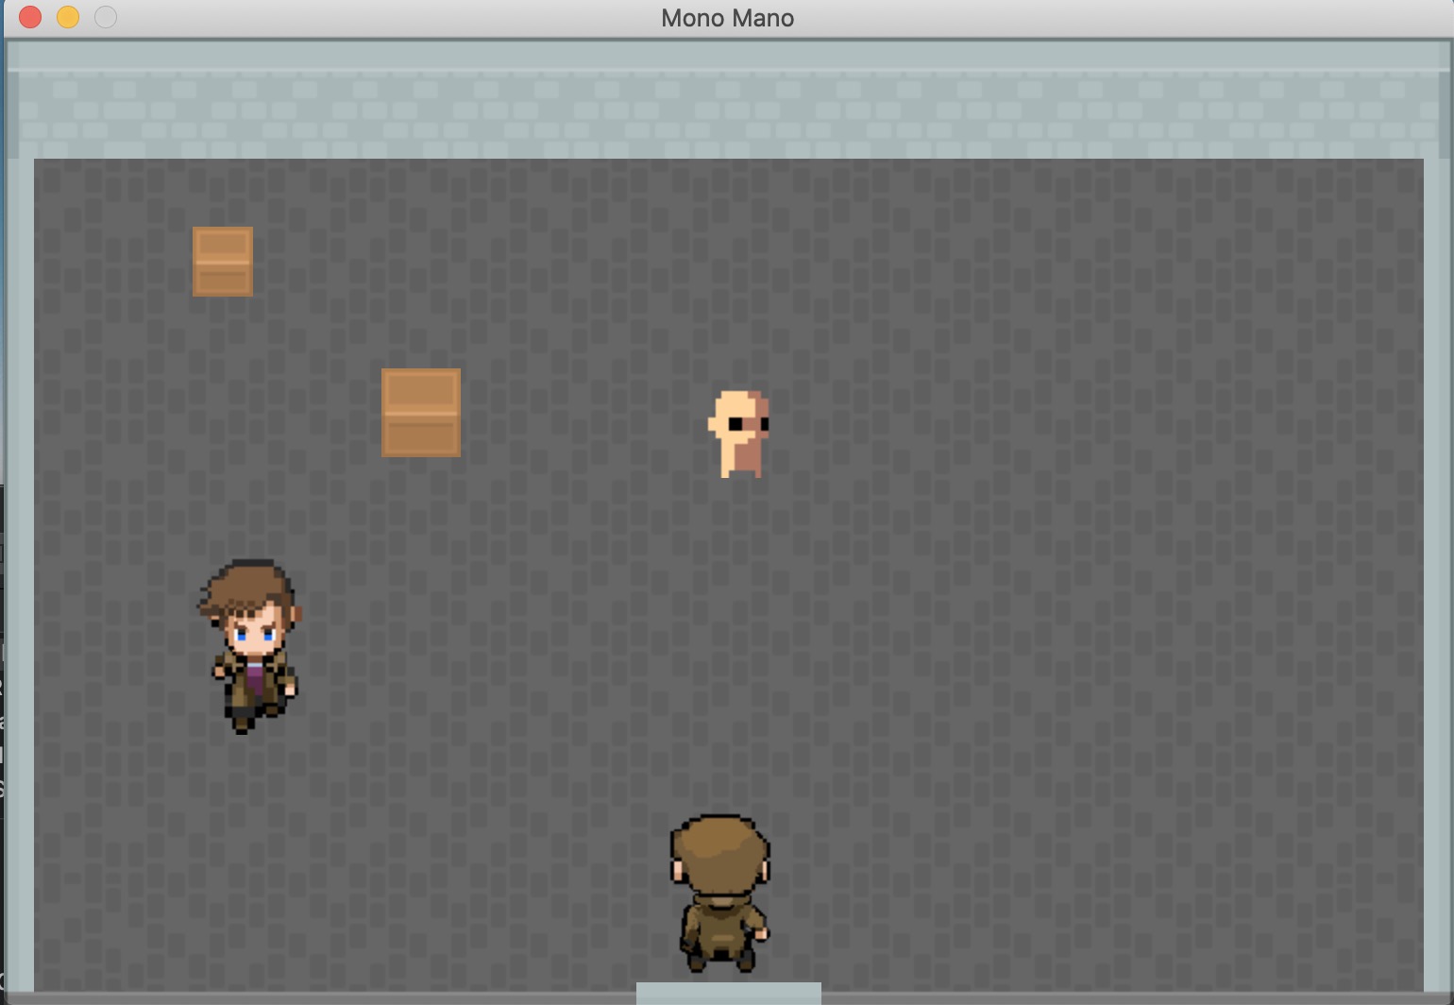This screenshot has height=1005, width=1454.
Task: Click the greyed-out zoom button
Action: [x=106, y=18]
